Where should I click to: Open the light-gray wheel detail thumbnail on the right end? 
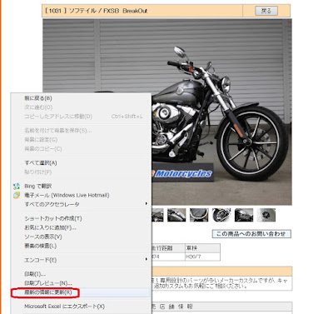pos(266,215)
